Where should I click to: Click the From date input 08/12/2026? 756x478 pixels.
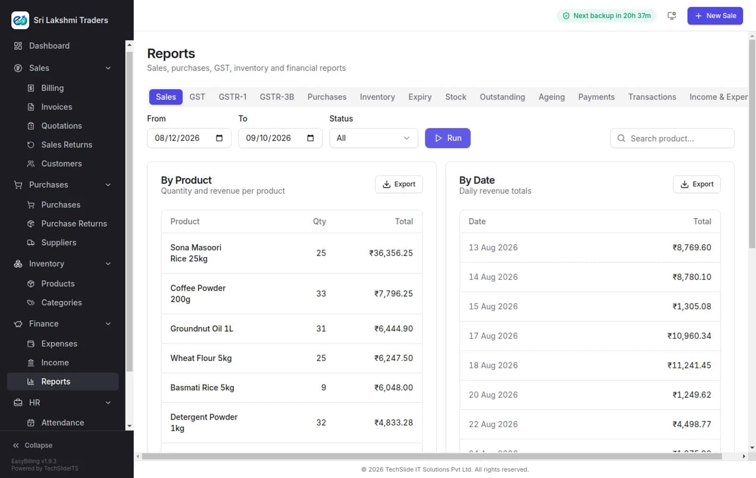tap(189, 138)
